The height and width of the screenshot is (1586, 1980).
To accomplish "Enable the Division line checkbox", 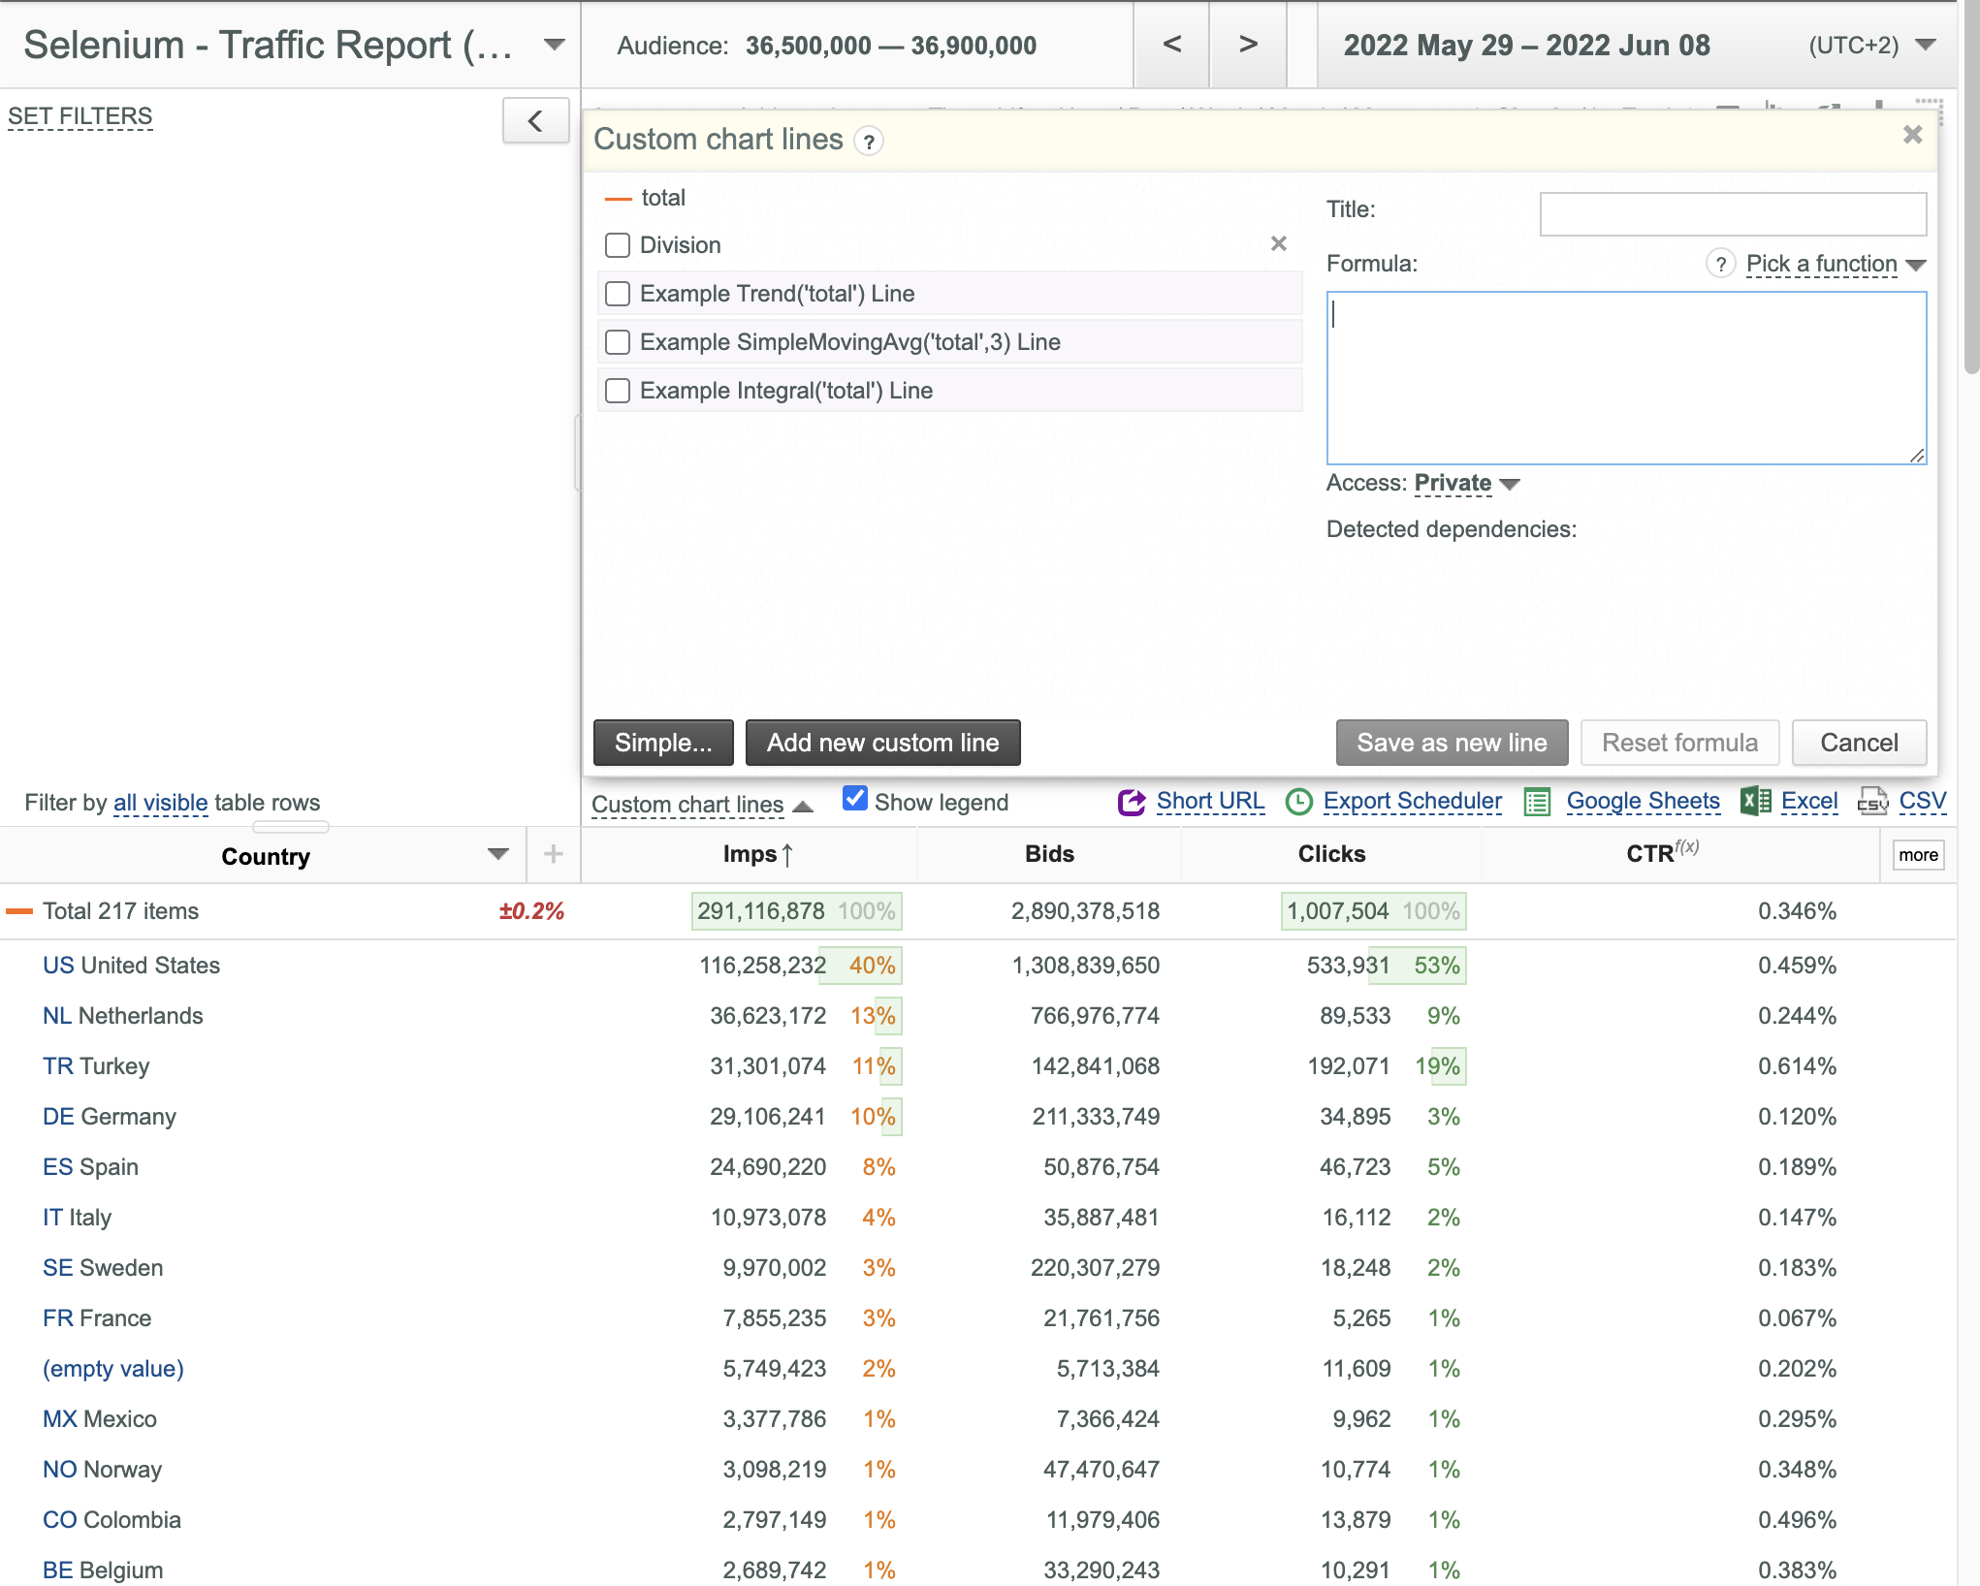I will pos(618,245).
